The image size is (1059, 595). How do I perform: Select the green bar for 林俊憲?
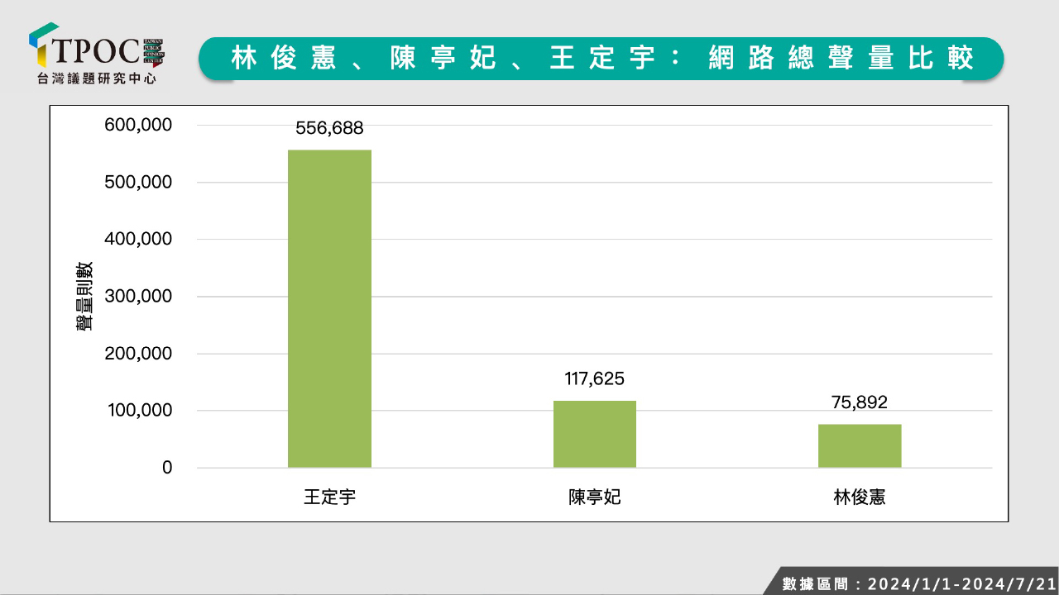click(x=859, y=445)
